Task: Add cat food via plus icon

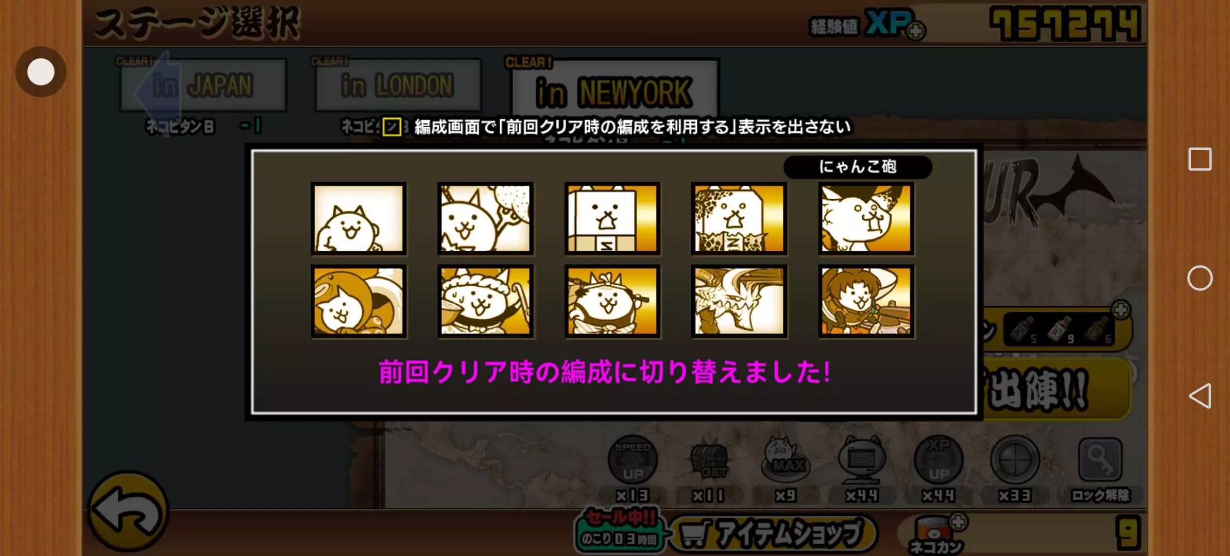Action: coord(958,523)
